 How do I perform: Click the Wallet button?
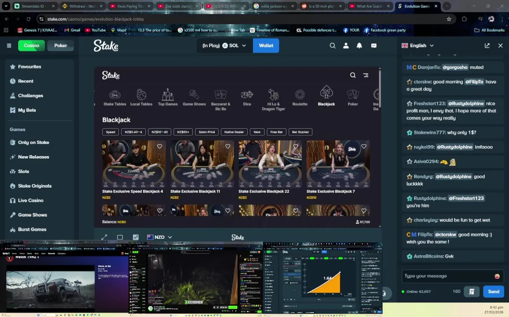(x=266, y=45)
